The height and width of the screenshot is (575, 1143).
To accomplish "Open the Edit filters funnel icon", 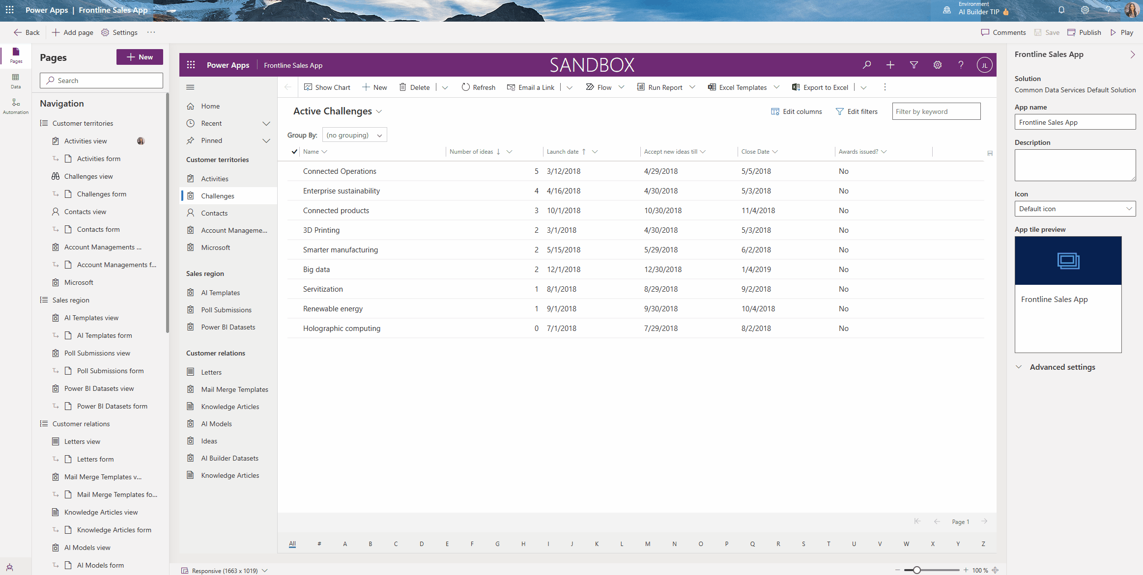I will 840,111.
